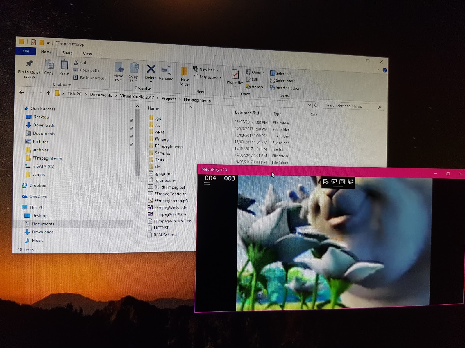Click Pin to Quick access icon
Screen dimensions: 465x348
point(29,64)
